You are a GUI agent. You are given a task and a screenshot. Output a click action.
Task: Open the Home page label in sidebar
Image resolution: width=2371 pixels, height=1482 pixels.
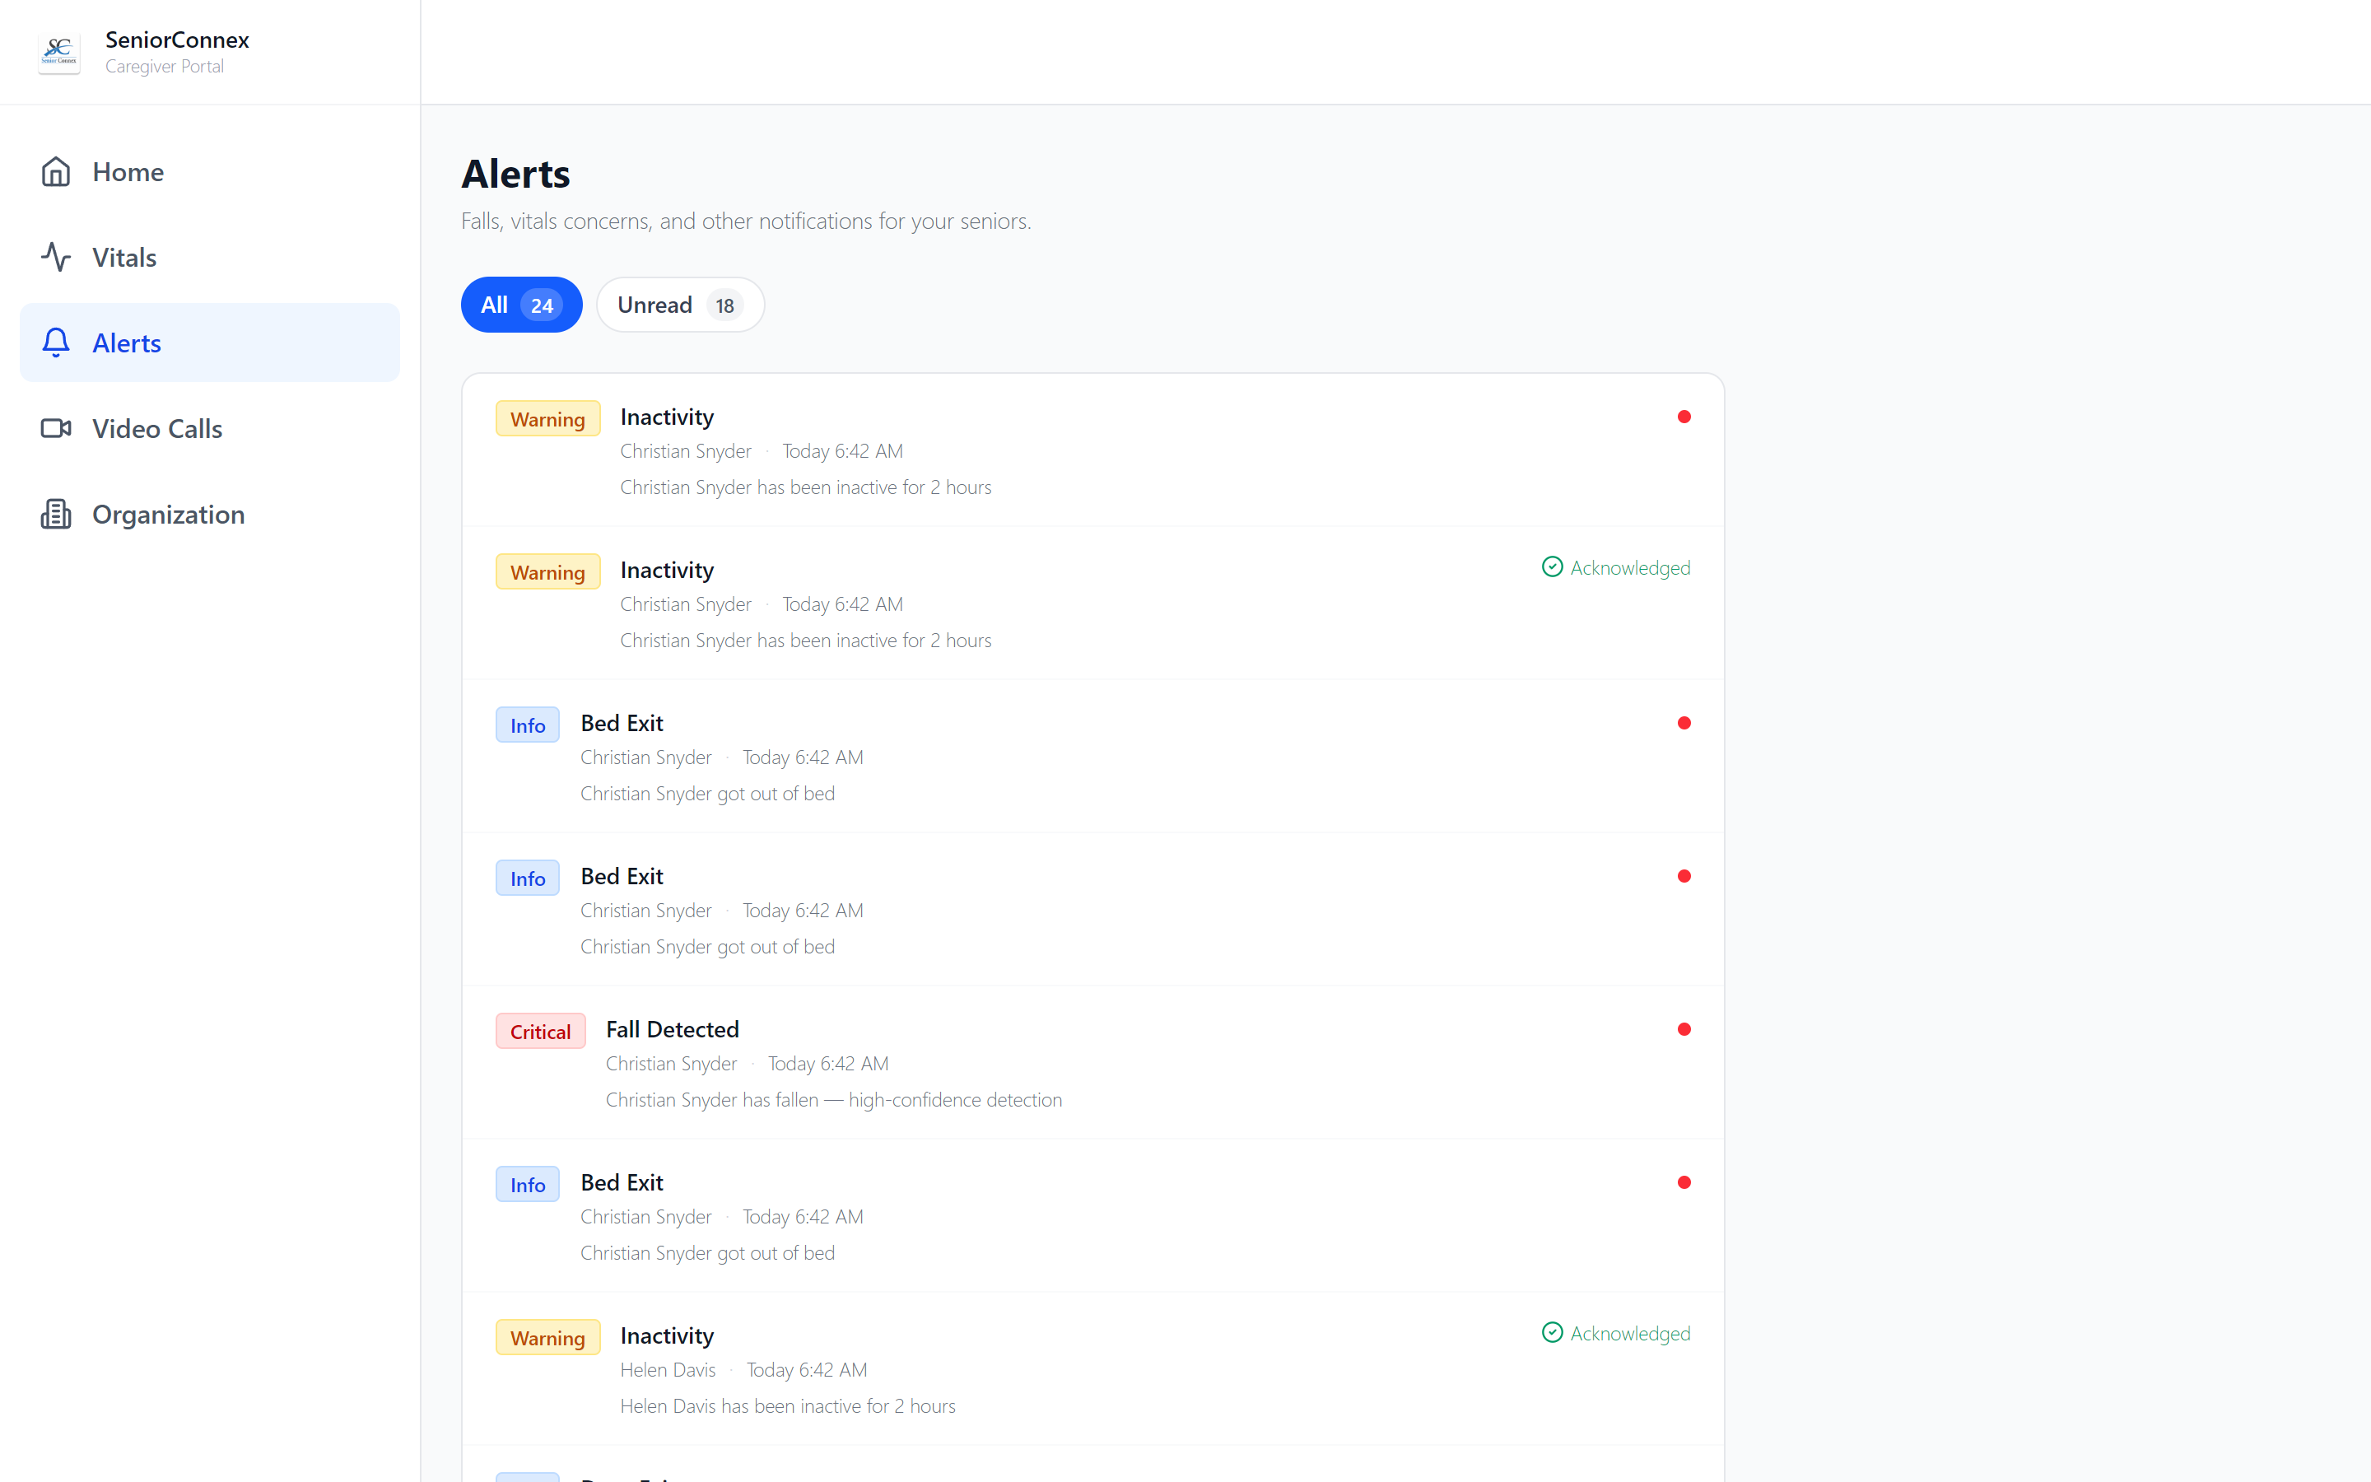[x=128, y=171]
